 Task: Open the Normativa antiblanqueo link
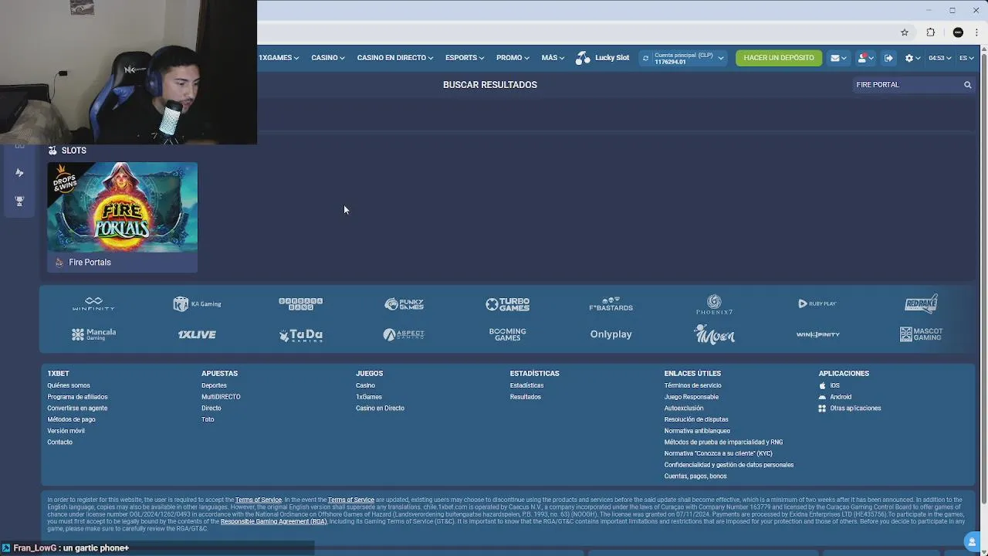(x=697, y=431)
